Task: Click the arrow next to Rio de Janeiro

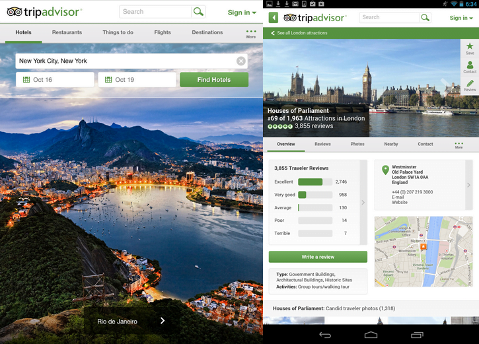Action: point(163,321)
